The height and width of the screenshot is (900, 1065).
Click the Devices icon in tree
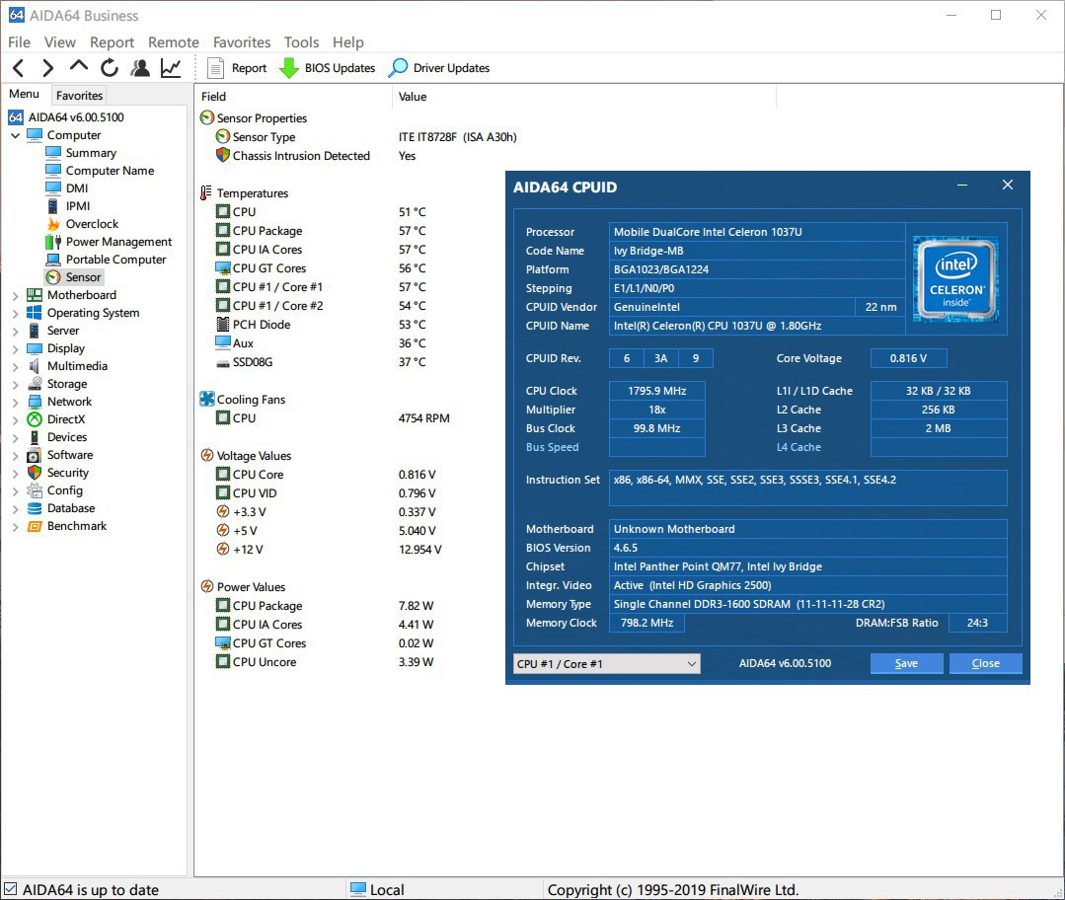[x=35, y=437]
